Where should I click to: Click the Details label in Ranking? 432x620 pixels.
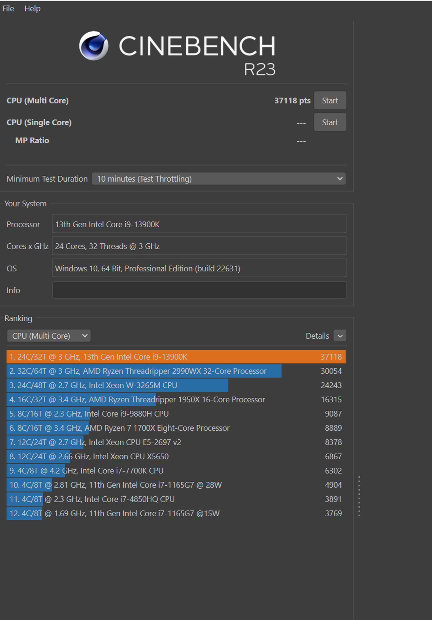318,336
